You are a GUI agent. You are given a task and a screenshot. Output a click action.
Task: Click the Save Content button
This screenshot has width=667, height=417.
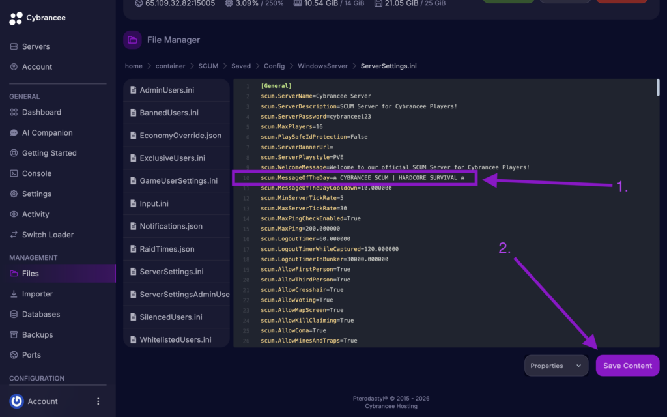[x=627, y=366]
